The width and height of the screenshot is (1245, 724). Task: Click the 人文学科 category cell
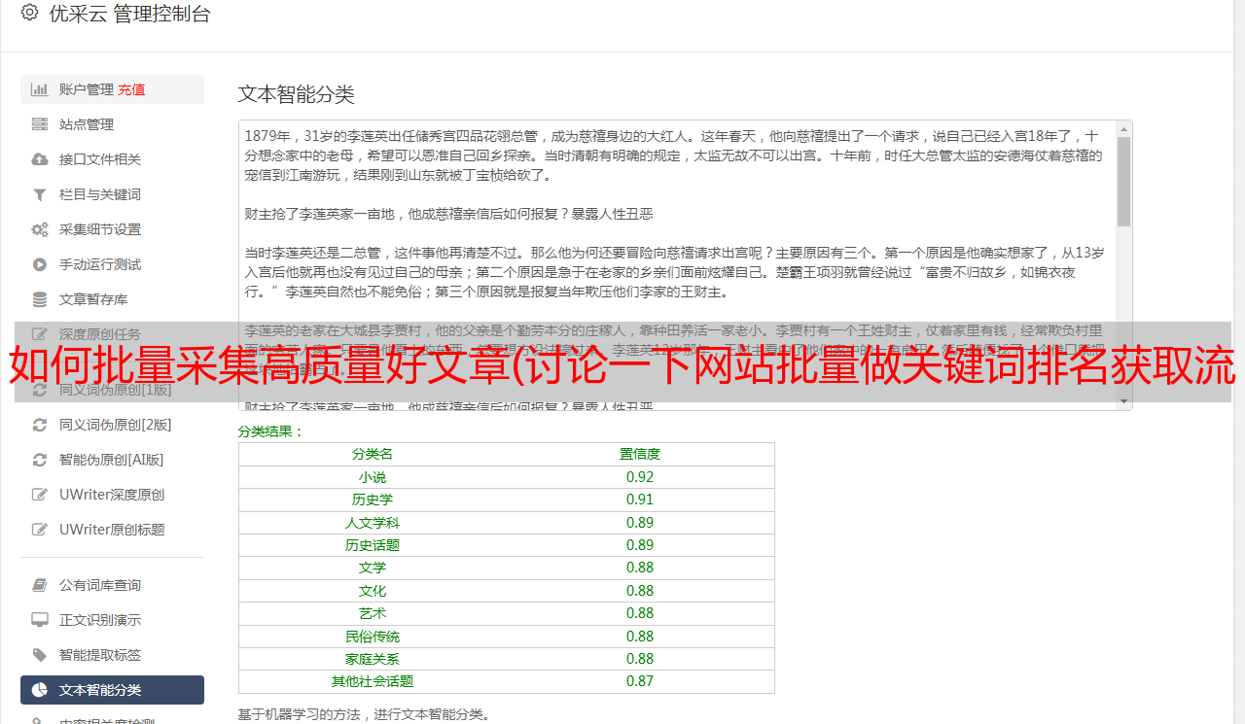tap(373, 523)
